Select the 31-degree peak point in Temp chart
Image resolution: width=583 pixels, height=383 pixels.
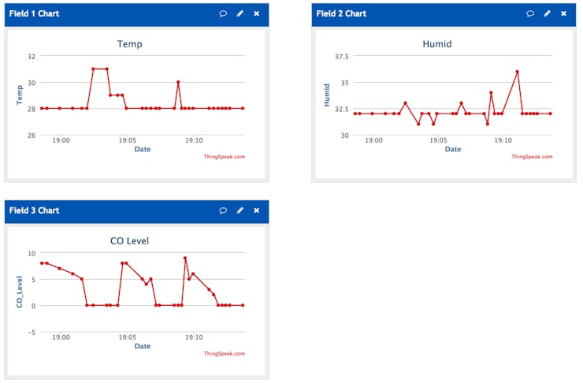[x=93, y=69]
